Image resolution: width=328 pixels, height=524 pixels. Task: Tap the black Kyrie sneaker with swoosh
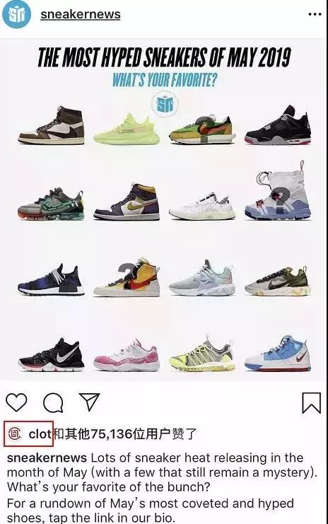tap(51, 355)
